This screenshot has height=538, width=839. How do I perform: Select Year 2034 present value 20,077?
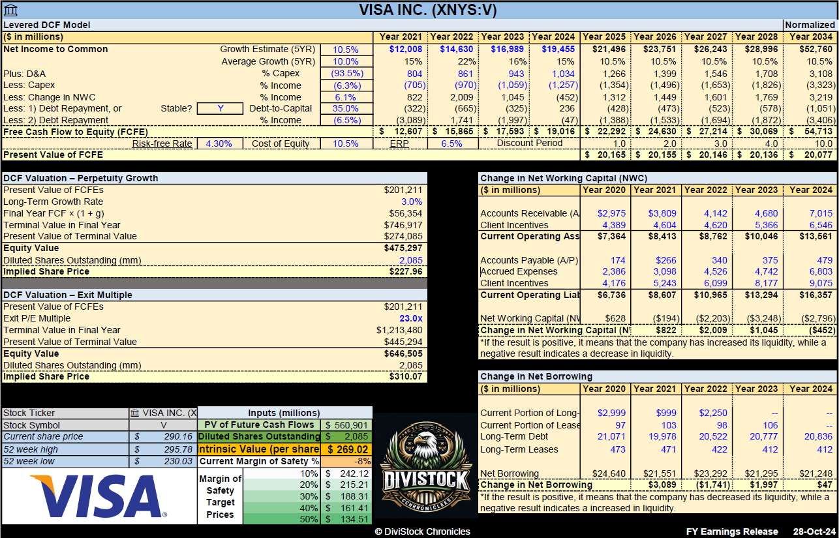[x=810, y=155]
